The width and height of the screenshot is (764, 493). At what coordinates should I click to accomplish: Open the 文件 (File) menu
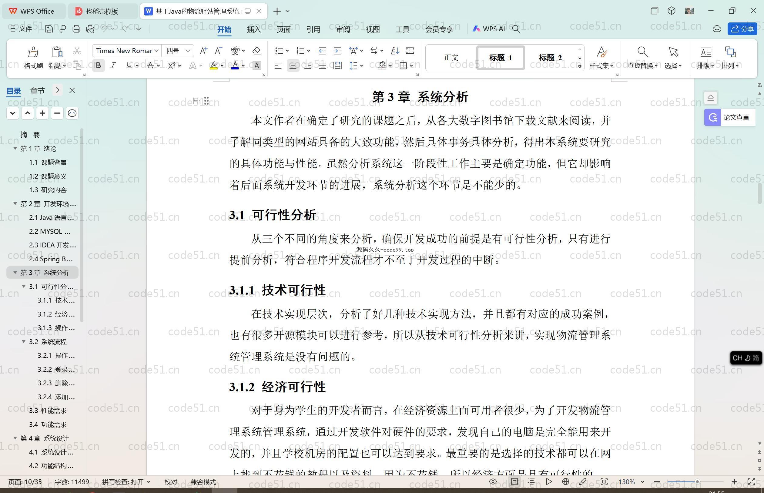[21, 29]
